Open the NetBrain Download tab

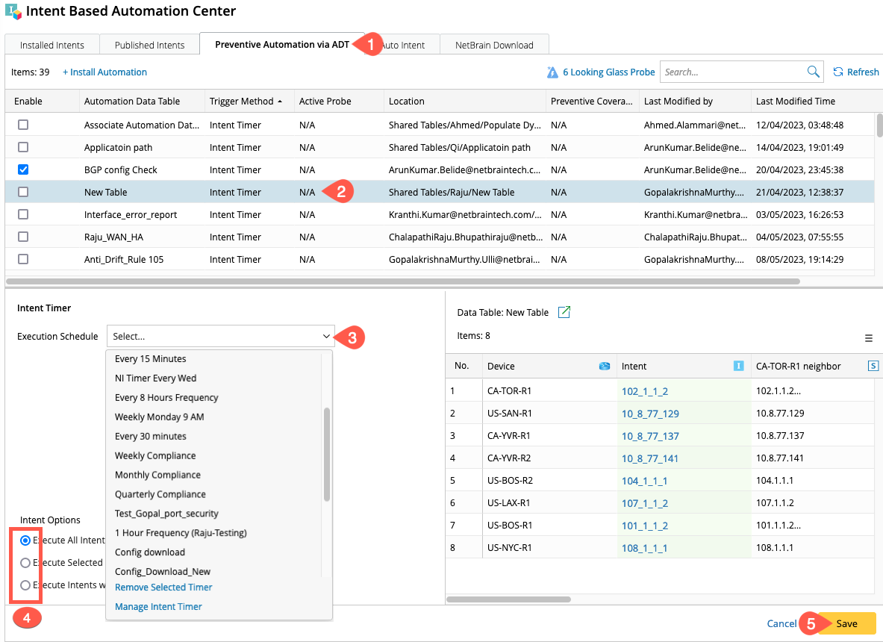494,45
